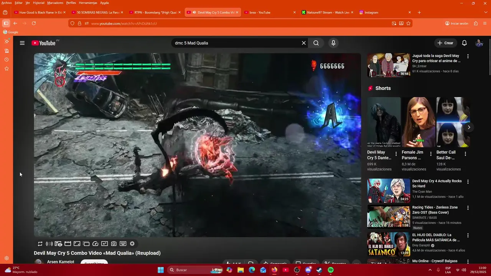
Task: Open options for Devil May Cry 4 video
Action: click(468, 182)
